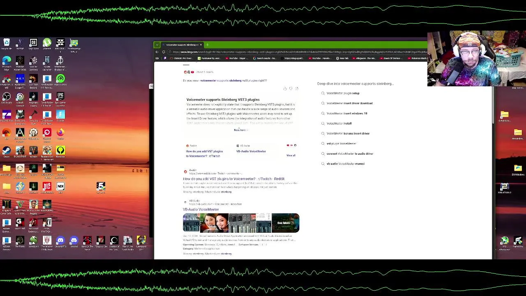Search suggestion VoiceMeeter install
Image resolution: width=526 pixels, height=296 pixels.
pyautogui.click(x=339, y=123)
